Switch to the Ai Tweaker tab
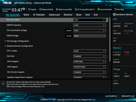Screen dimensions: 136x102 [39, 15]
